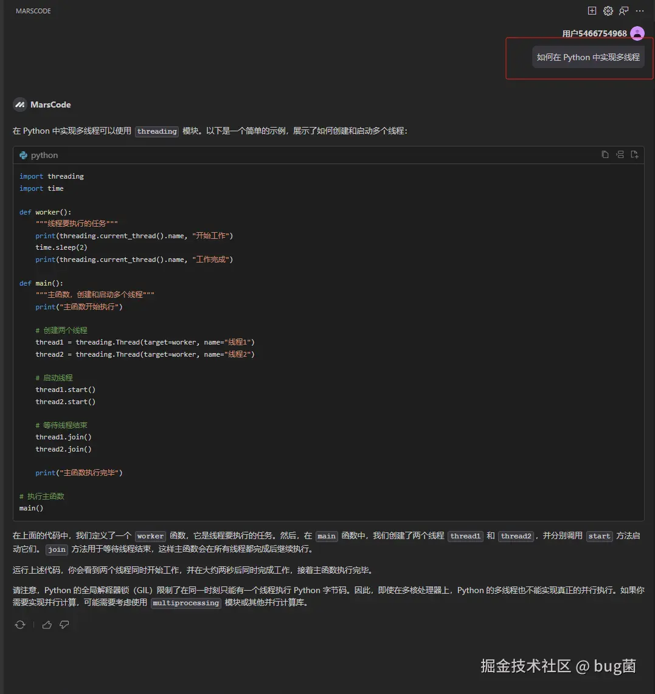Click the inline 'multiprocessing' code tag
The height and width of the screenshot is (694, 655).
185,603
